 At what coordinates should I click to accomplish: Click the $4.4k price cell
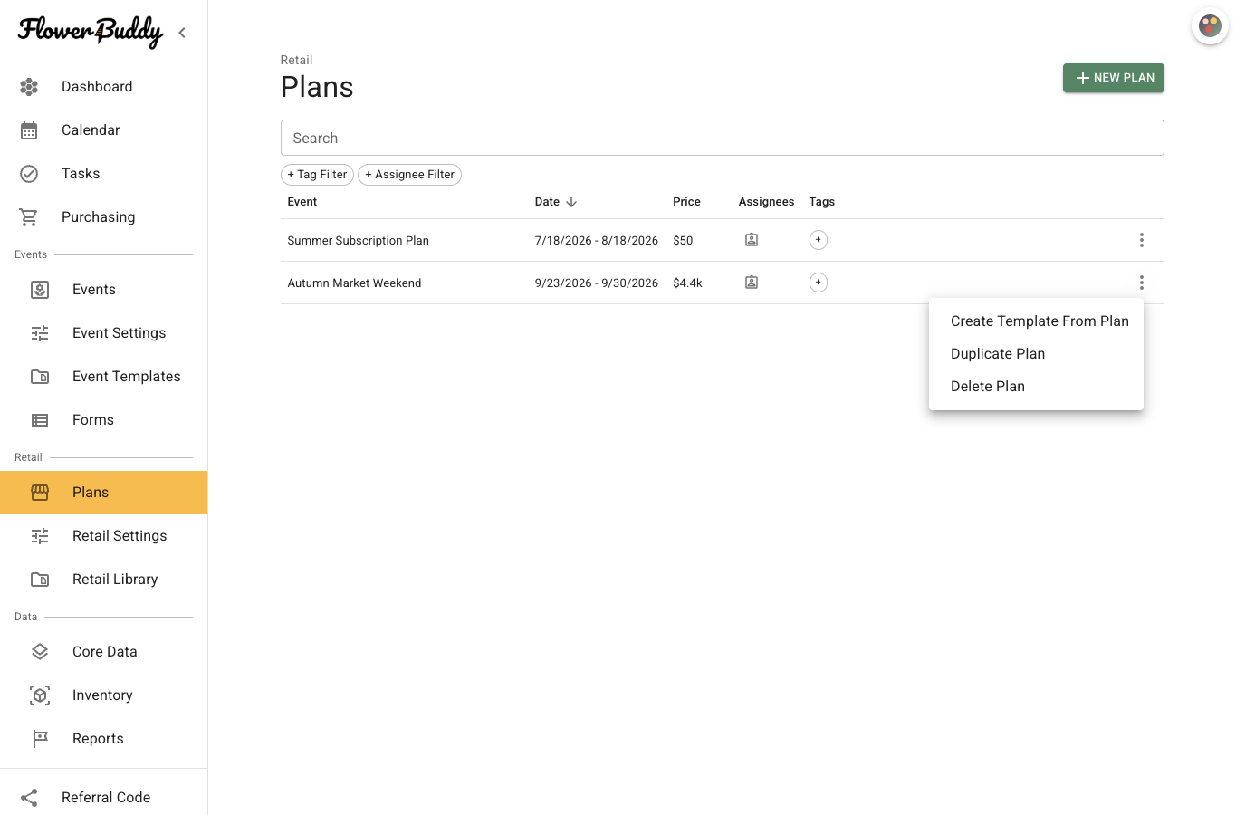pyautogui.click(x=687, y=283)
